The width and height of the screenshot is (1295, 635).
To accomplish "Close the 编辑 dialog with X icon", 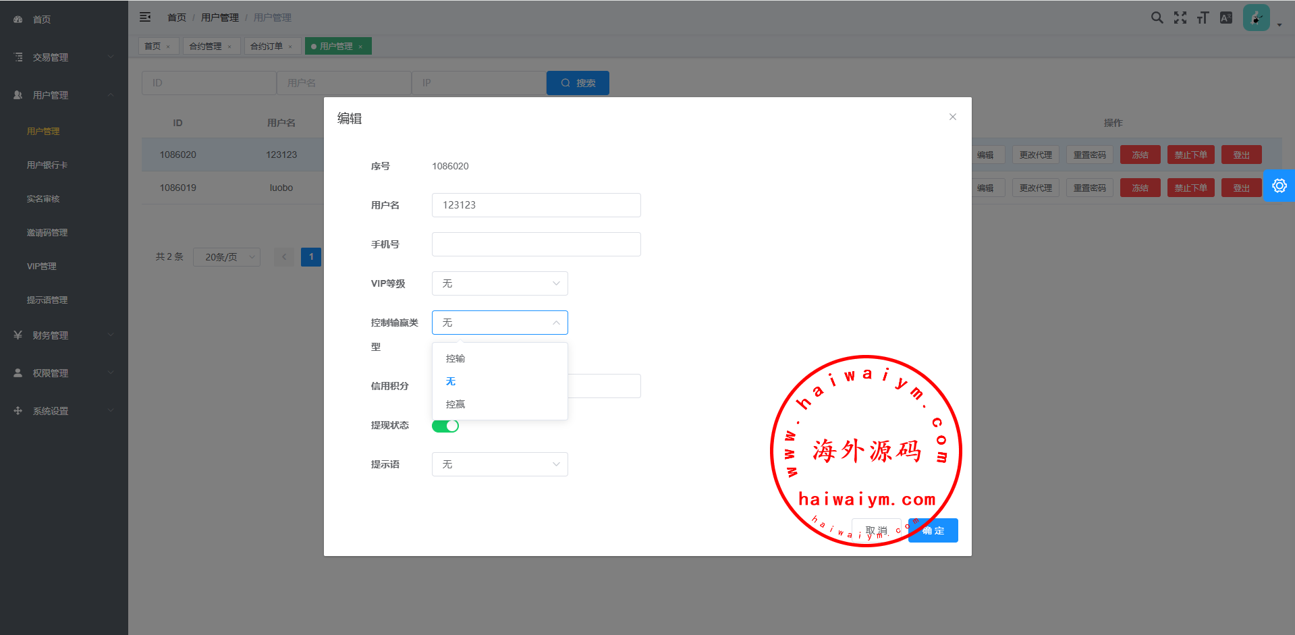I will [x=952, y=117].
